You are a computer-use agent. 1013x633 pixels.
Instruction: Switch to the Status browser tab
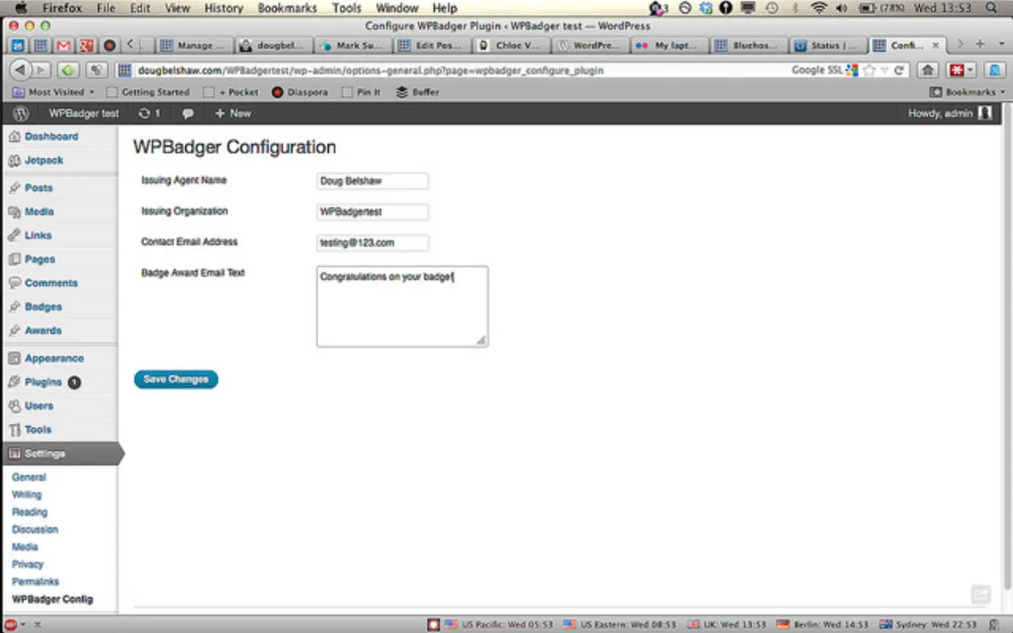[827, 46]
